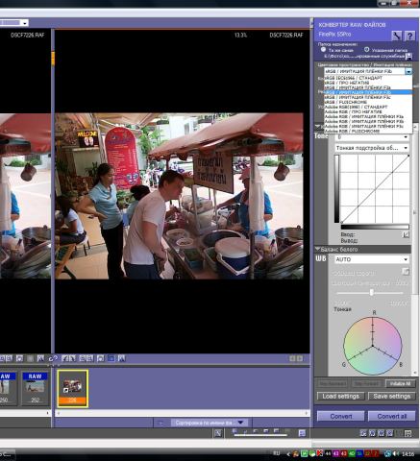
Task: Click the rightmost icon in bottom status bar
Action: (x=408, y=433)
